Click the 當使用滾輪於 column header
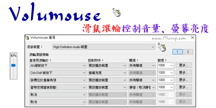The height and width of the screenshot is (108, 216). click(x=40, y=60)
